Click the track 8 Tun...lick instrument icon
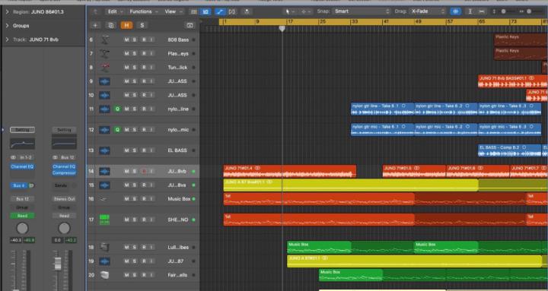The width and height of the screenshot is (548, 291). [104, 68]
